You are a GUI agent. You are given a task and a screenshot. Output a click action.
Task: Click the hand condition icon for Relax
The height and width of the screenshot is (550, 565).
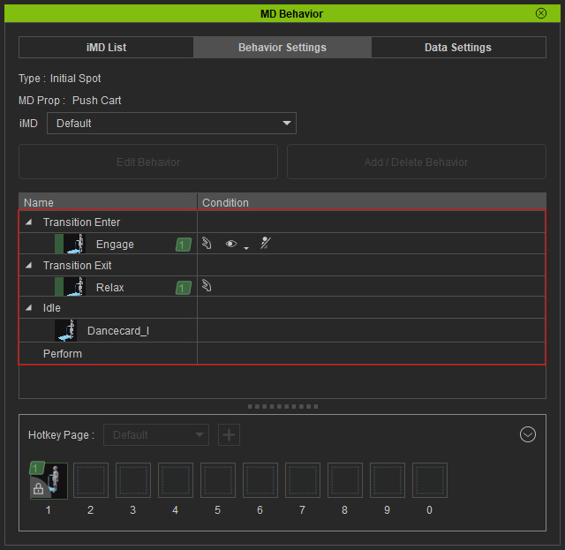click(207, 286)
